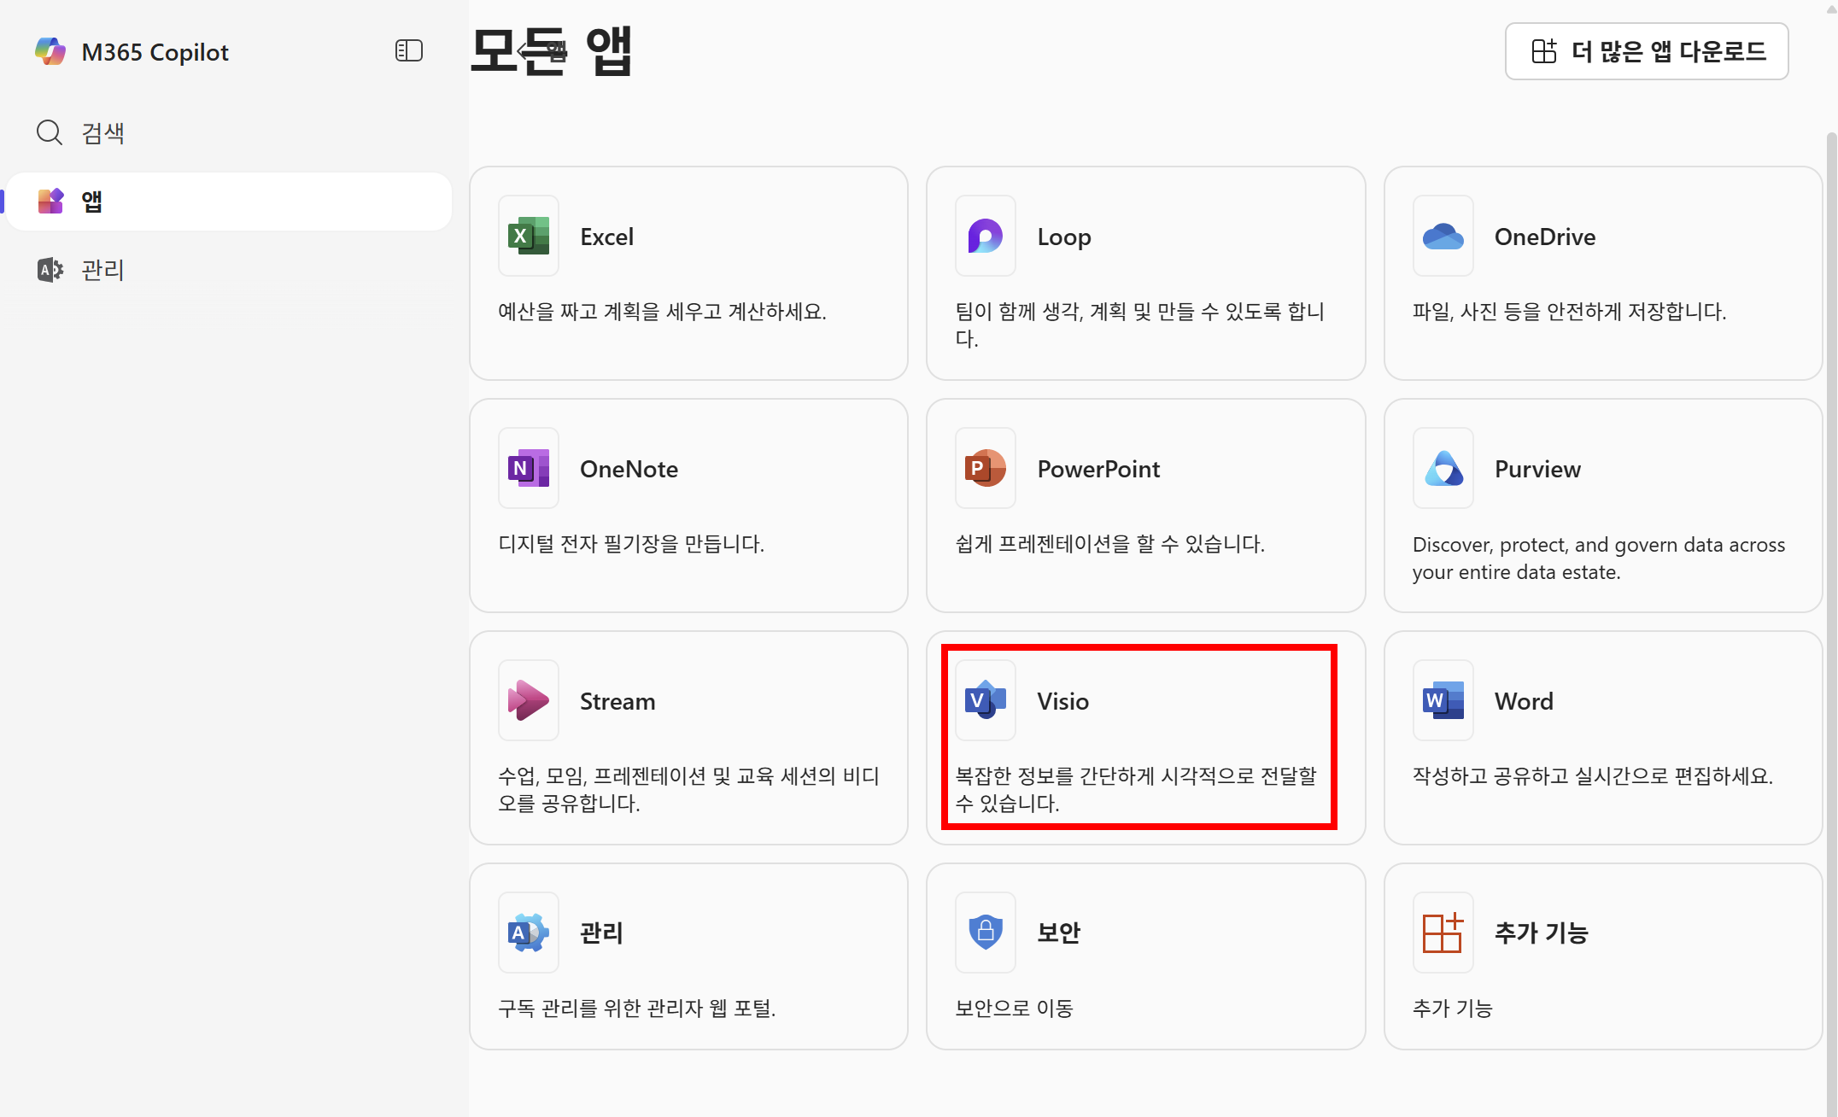Click the Word app name
This screenshot has height=1117, width=1838.
tap(1524, 701)
